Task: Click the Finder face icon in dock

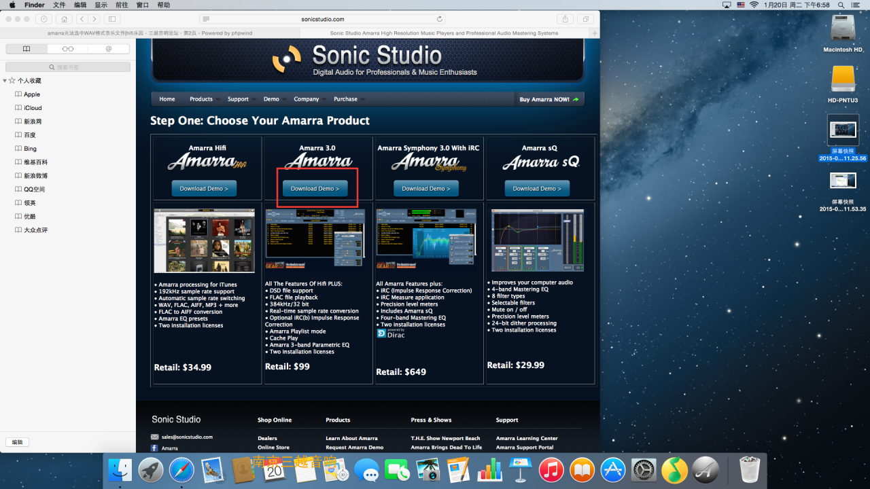Action: click(x=120, y=470)
